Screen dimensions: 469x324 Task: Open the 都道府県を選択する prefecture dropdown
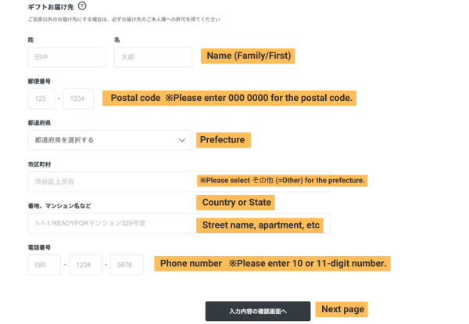[x=109, y=140]
